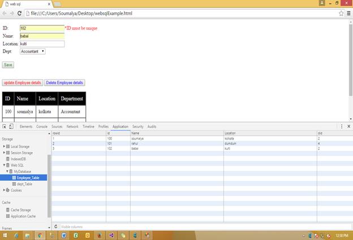Switch to the Sources tab
353x240 pixels.
57,126
